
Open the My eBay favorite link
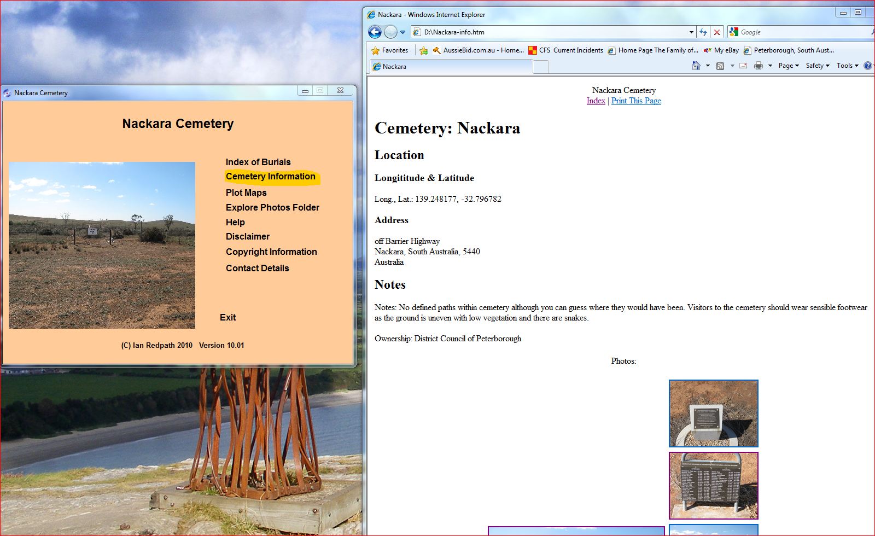[x=721, y=50]
